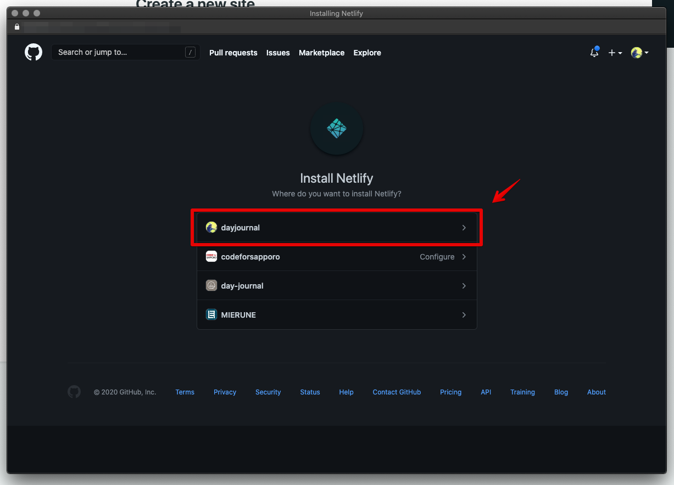Focus the Search or jump to field

(126, 52)
